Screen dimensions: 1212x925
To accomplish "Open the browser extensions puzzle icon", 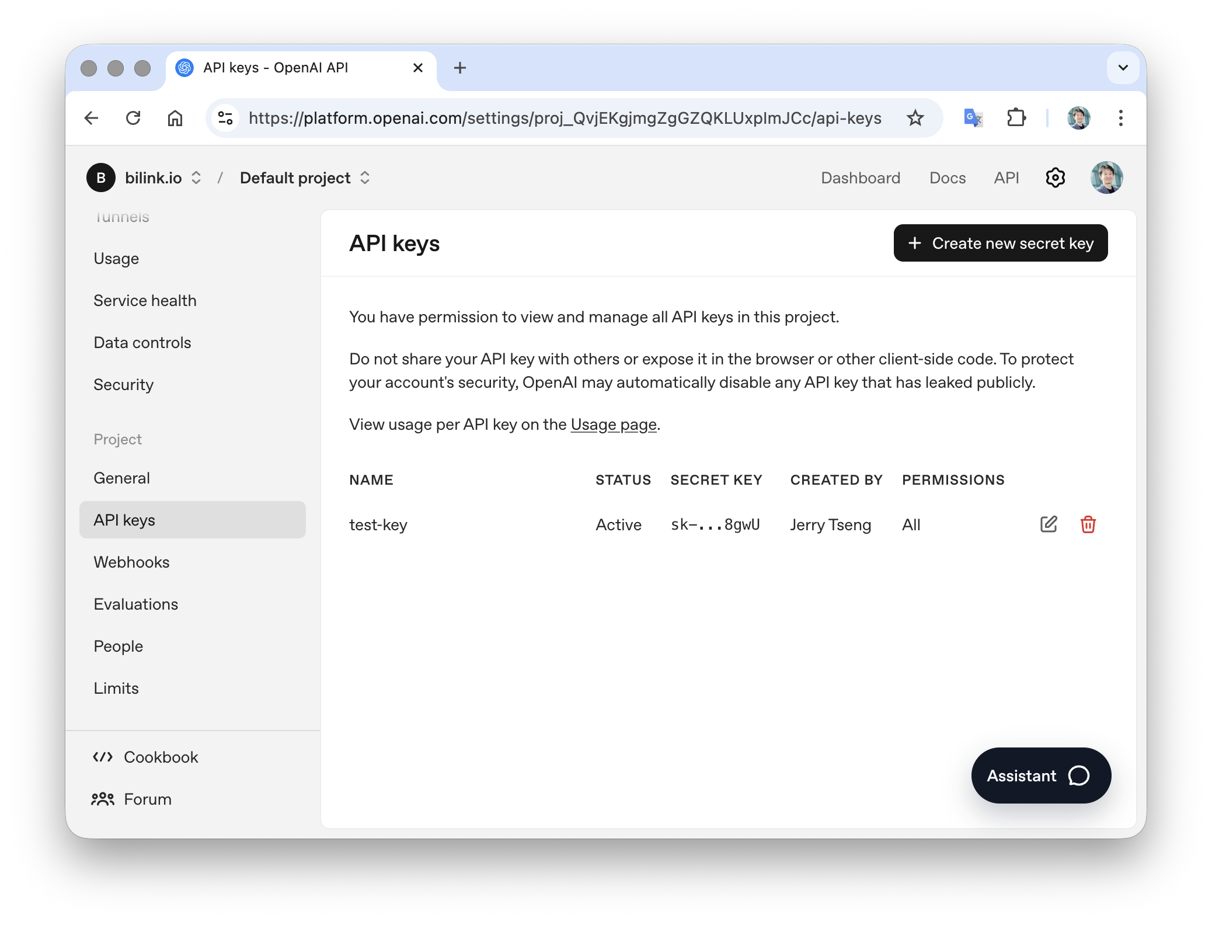I will 1016,118.
